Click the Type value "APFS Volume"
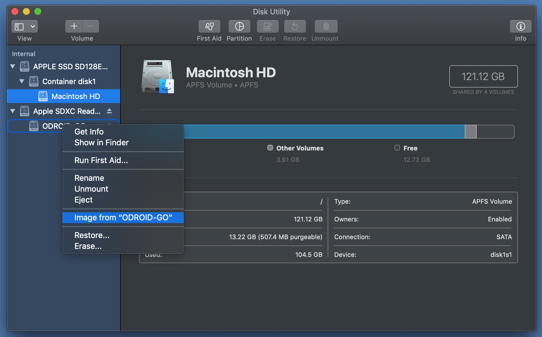This screenshot has height=337, width=542. point(492,201)
